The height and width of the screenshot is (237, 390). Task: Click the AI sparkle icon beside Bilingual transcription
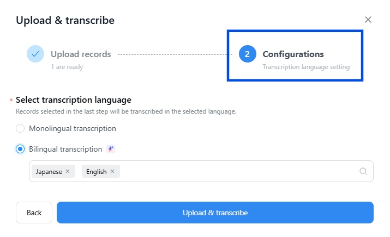[x=111, y=149]
